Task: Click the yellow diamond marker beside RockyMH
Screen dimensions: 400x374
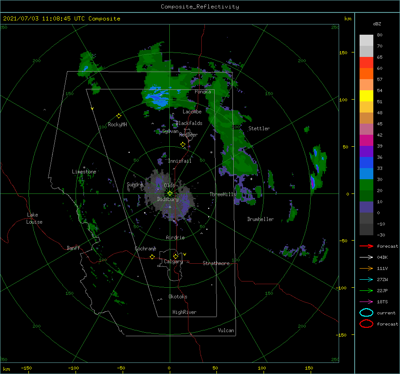Action: (x=119, y=116)
